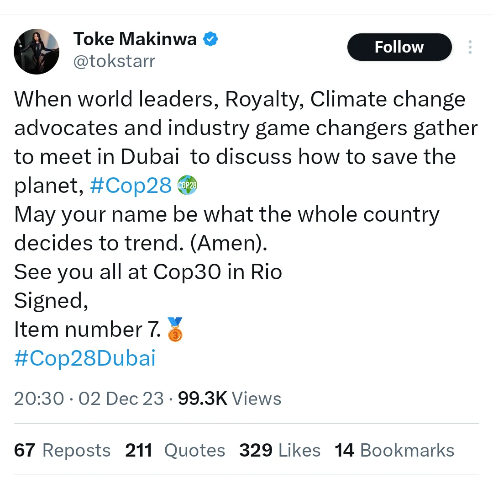
Task: Click the blue verified badge
Action: 210,39
